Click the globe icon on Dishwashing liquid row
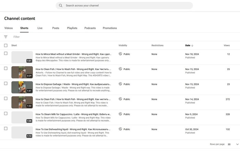 point(120,129)
